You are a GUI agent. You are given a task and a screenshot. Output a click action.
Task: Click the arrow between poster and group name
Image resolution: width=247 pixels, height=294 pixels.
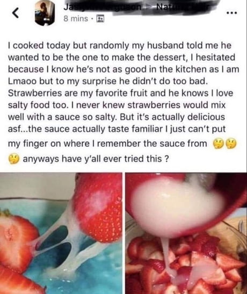click(150, 8)
